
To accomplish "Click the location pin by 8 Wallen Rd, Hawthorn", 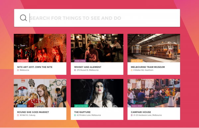I will (132, 70).
